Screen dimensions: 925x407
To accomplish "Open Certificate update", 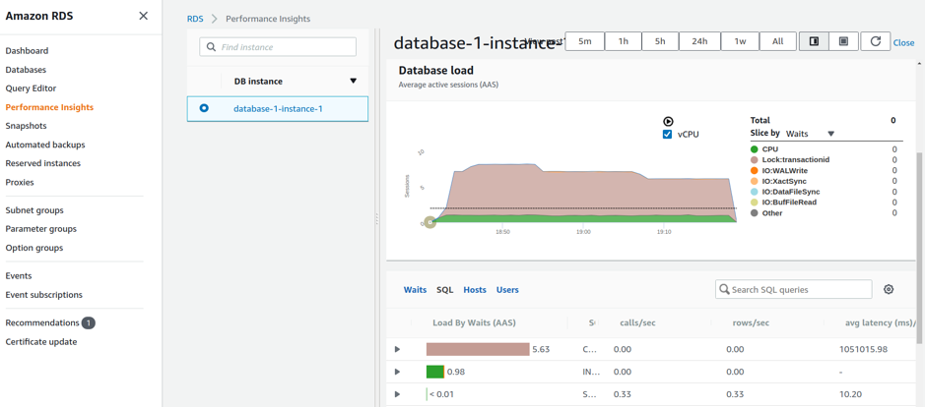I will point(41,341).
